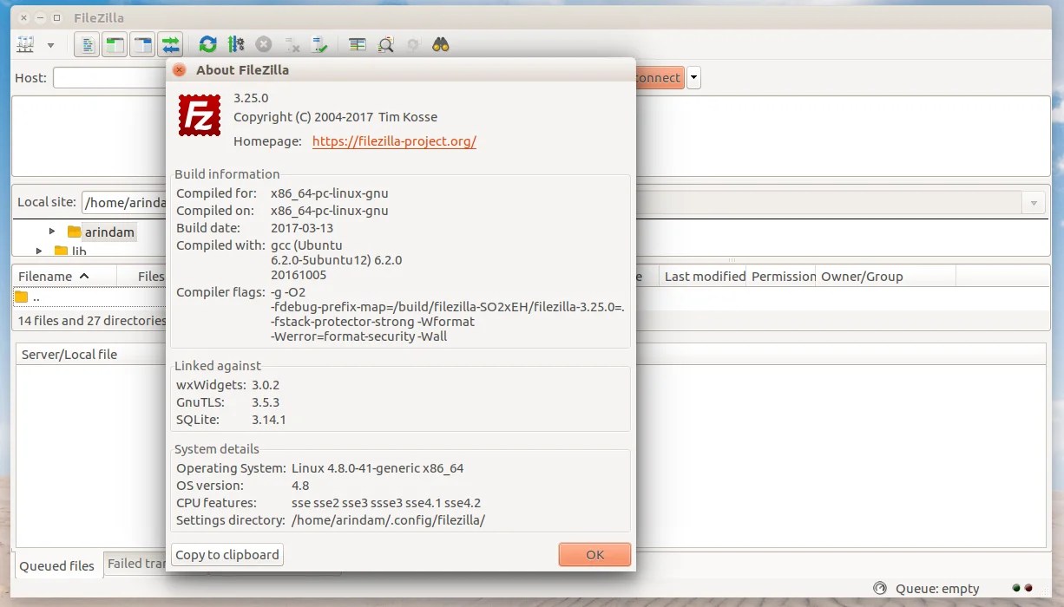
Task: Click 'Copyright (C) 2004-2017 Tim Kosse' text
Action: click(x=335, y=116)
